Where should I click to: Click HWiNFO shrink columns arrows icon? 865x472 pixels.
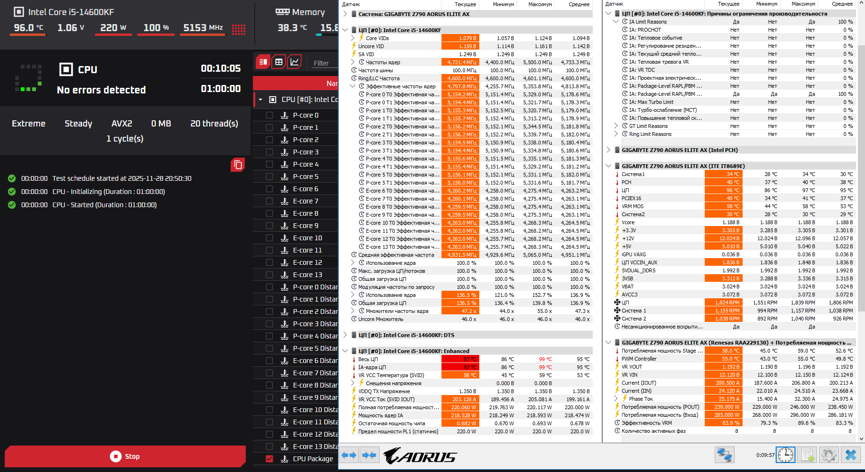click(x=369, y=455)
